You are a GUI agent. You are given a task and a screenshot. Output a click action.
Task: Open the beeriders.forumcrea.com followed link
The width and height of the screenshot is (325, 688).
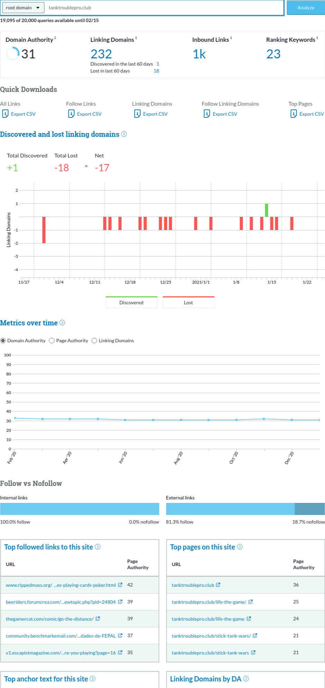pyautogui.click(x=61, y=602)
